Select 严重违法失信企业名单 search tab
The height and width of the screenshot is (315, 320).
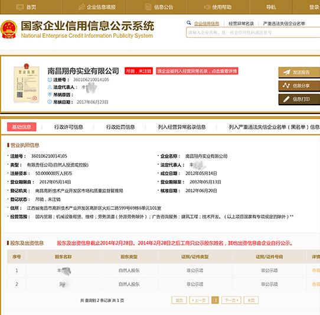pyautogui.click(x=284, y=24)
